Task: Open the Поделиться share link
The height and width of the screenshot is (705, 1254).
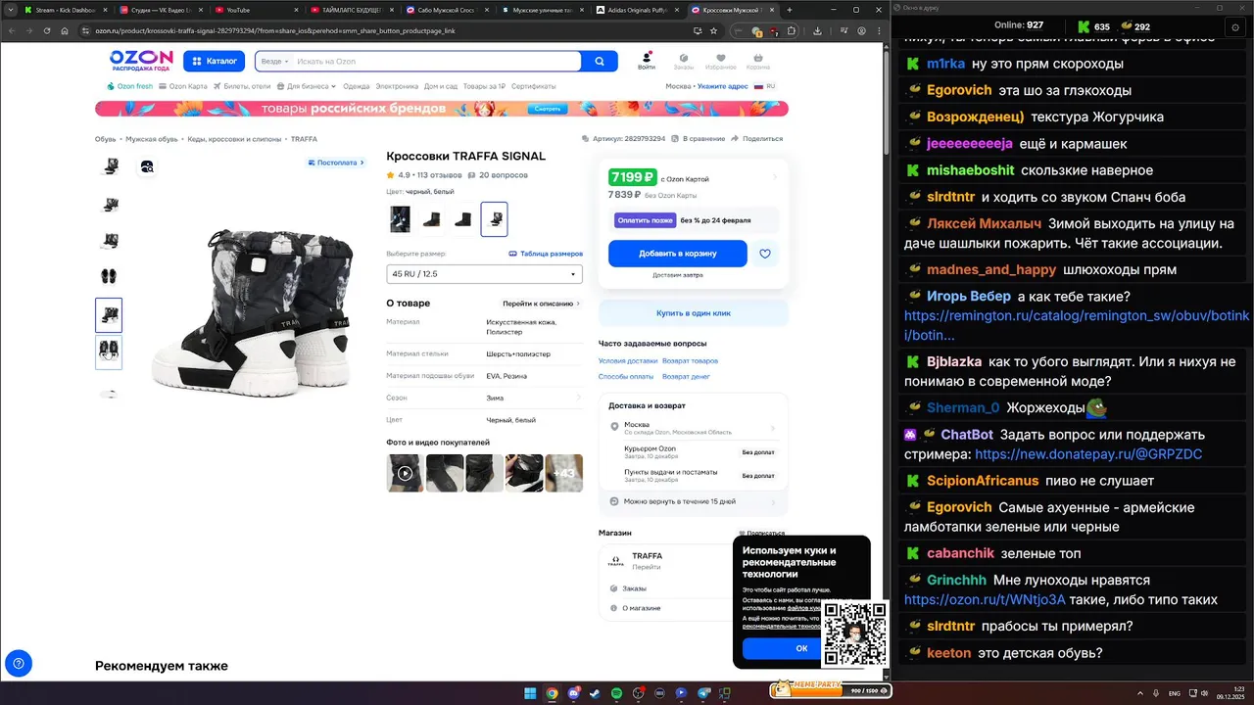Action: click(x=756, y=139)
